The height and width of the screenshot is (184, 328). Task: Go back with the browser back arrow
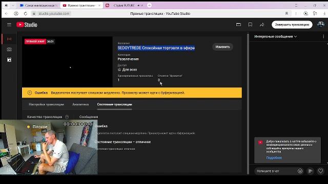[x=7, y=14]
